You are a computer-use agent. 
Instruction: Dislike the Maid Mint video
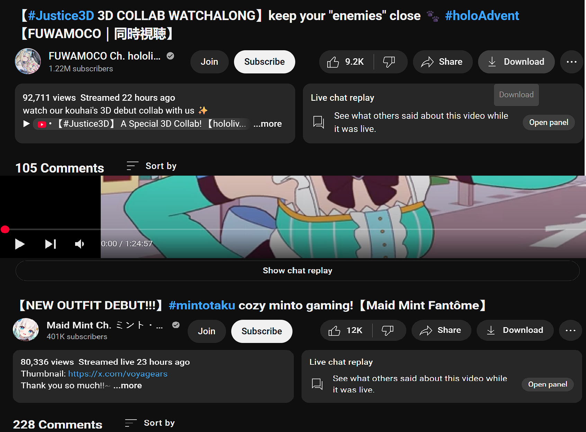pyautogui.click(x=388, y=330)
